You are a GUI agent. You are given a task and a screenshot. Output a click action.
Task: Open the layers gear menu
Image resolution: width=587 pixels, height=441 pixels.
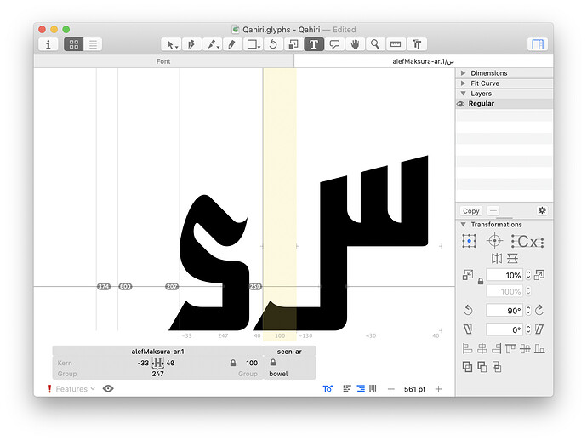(542, 210)
